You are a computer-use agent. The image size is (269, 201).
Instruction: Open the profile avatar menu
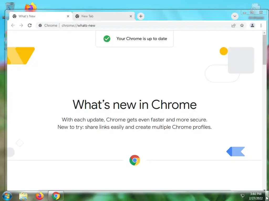(x=252, y=25)
